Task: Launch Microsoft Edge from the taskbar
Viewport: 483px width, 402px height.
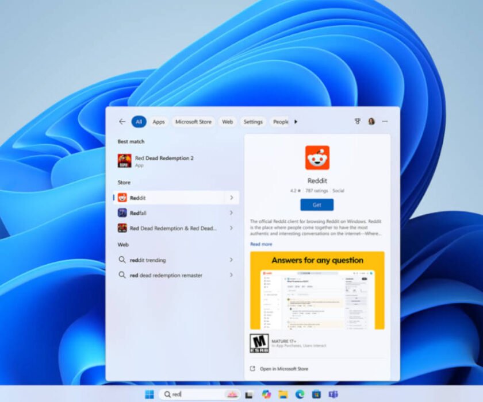Action: (300, 395)
